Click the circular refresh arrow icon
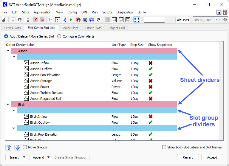Viewport: 229px width, 166px height. 99,20
